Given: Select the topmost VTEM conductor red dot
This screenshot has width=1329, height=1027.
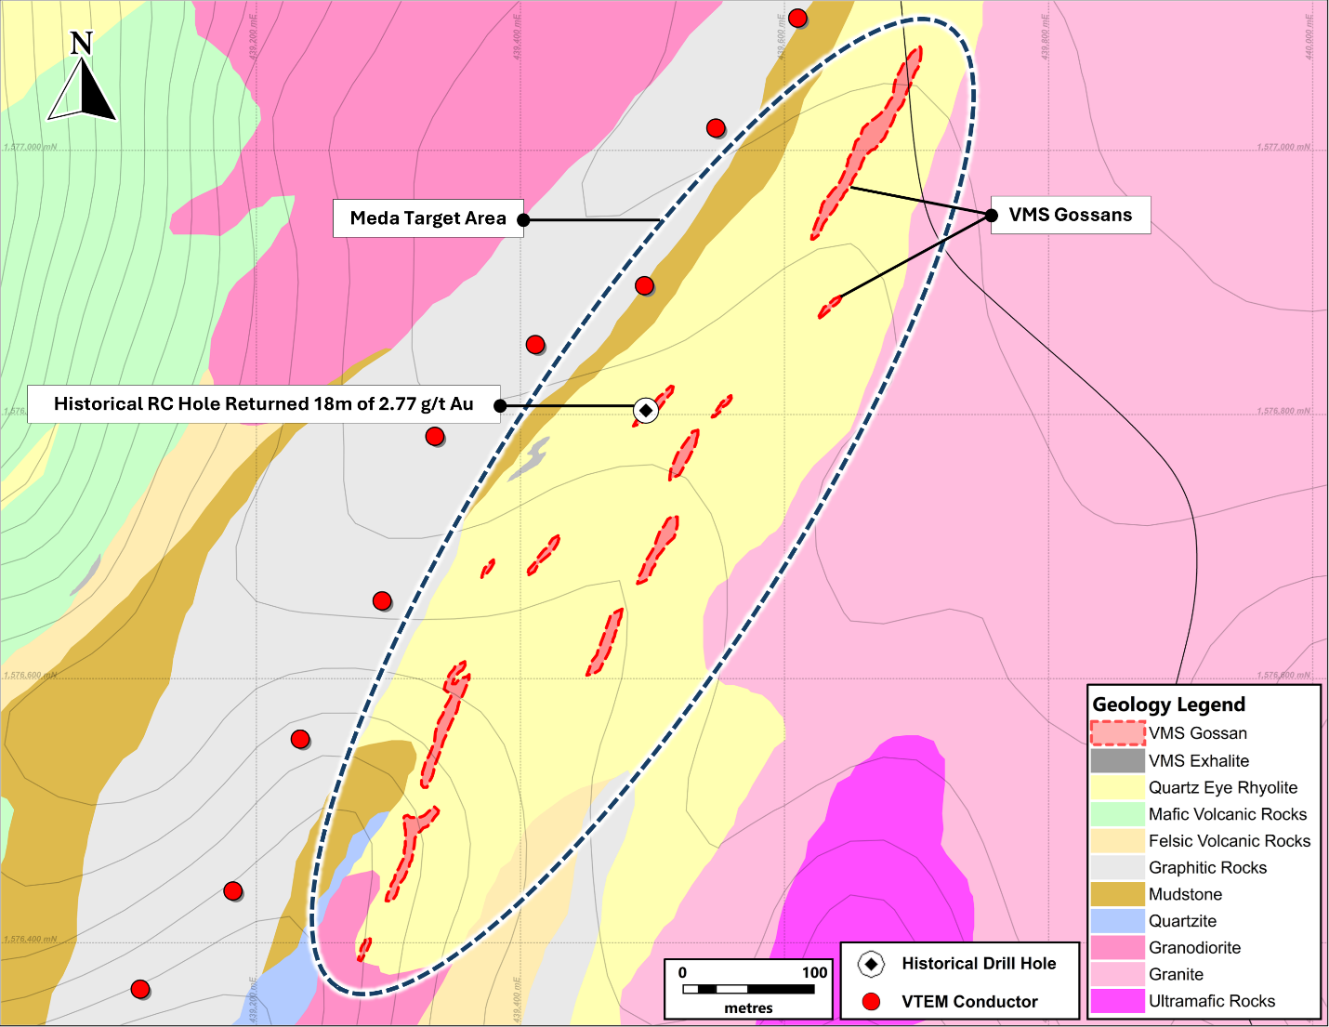Looking at the screenshot, I should [x=797, y=18].
